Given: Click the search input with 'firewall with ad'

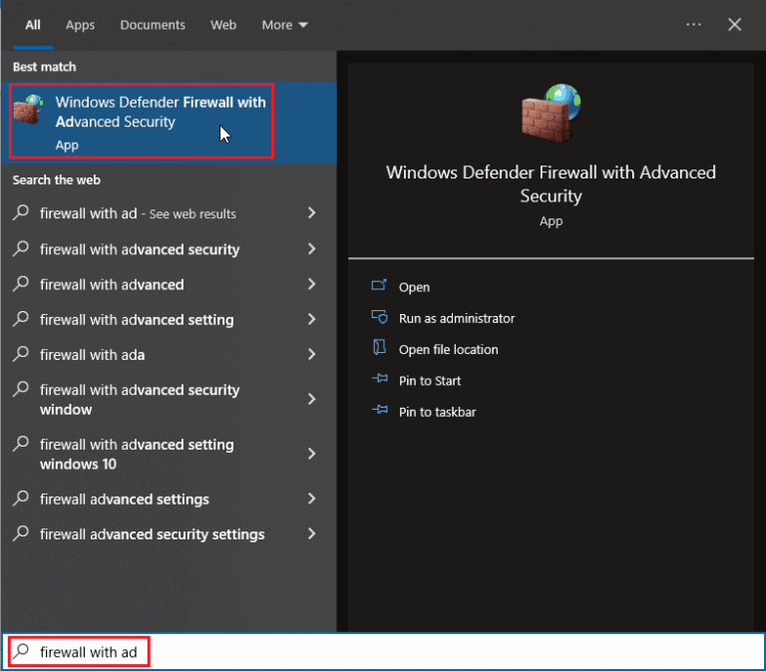Looking at the screenshot, I should (383, 651).
